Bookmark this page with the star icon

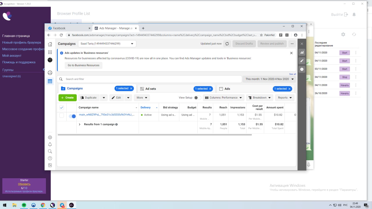point(262,35)
